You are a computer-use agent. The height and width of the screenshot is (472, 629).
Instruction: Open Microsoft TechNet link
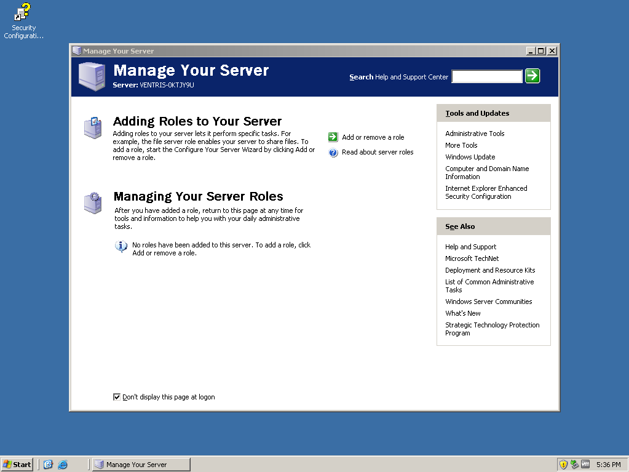(472, 258)
